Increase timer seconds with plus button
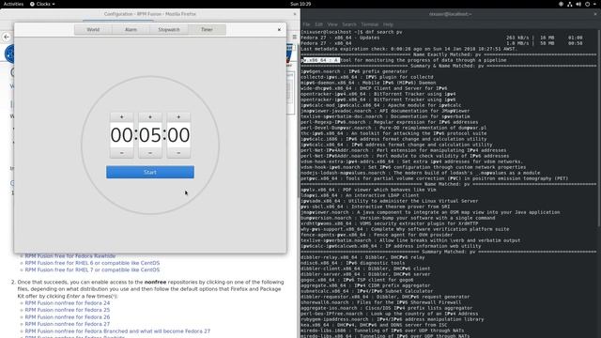The width and height of the screenshot is (601, 338). pyautogui.click(x=178, y=116)
